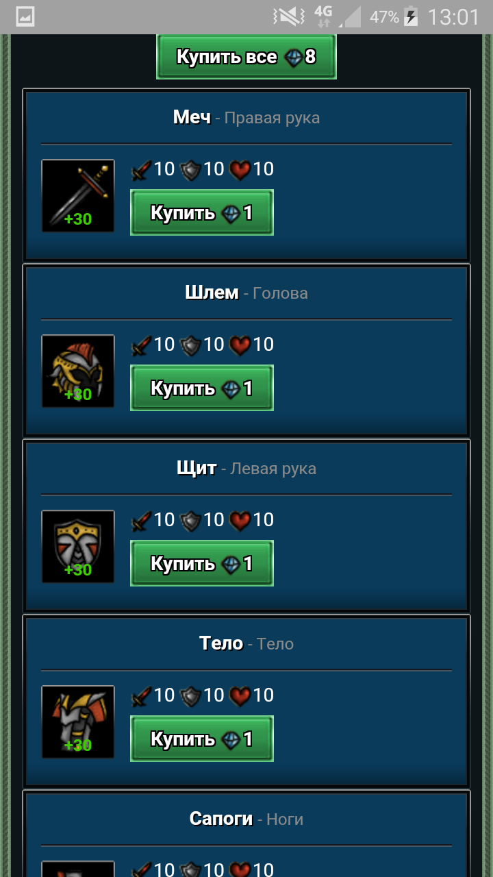
Task: Tap the battery indicator in status bar
Action: pos(411,16)
